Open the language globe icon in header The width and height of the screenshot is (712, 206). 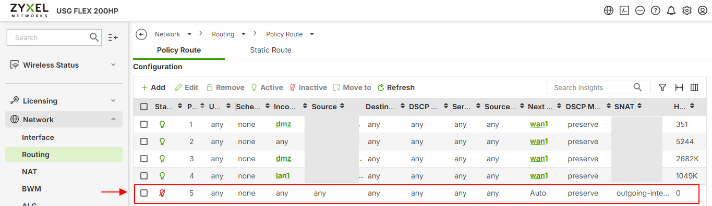pos(609,10)
